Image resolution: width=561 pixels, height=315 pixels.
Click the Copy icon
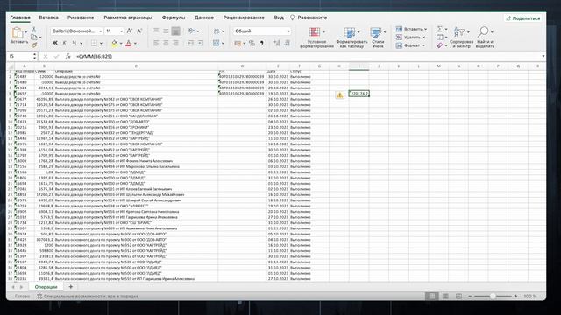tap(34, 37)
